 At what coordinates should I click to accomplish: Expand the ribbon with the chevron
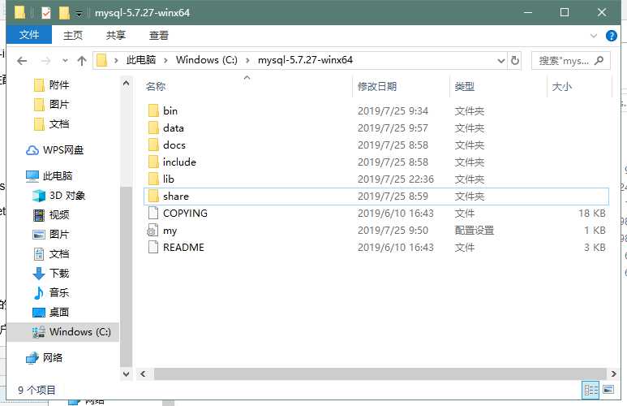(x=594, y=36)
